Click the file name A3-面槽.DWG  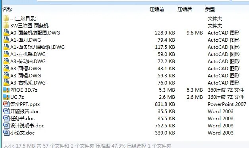[x=25, y=69]
